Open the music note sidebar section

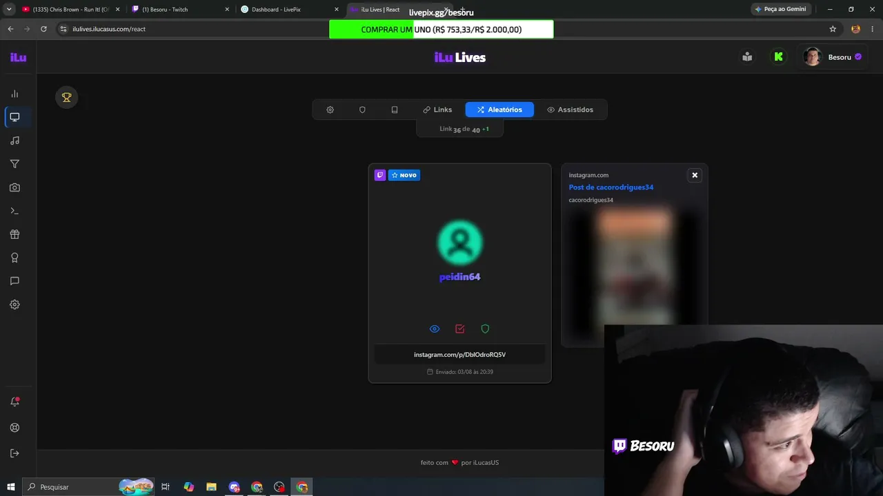coord(14,141)
